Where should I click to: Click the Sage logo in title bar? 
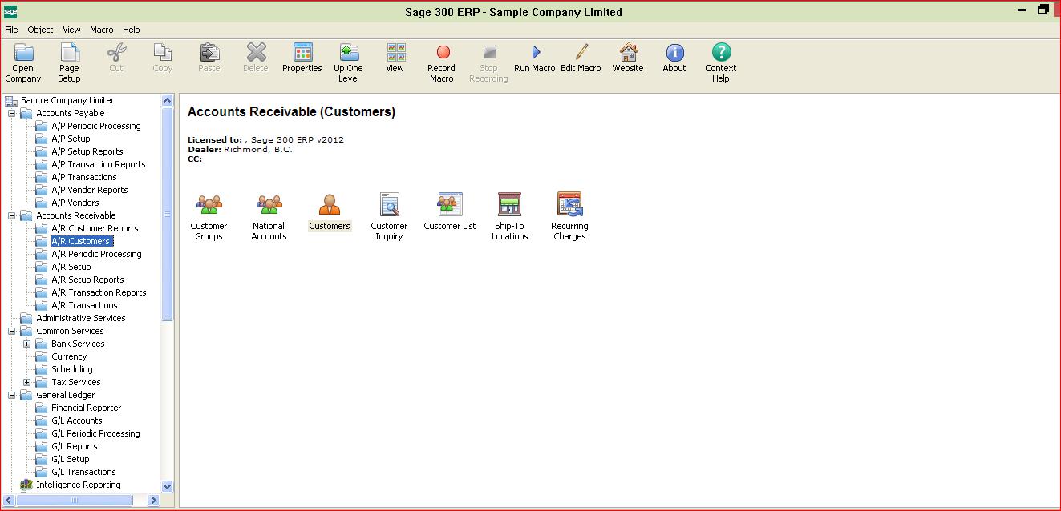(10, 12)
